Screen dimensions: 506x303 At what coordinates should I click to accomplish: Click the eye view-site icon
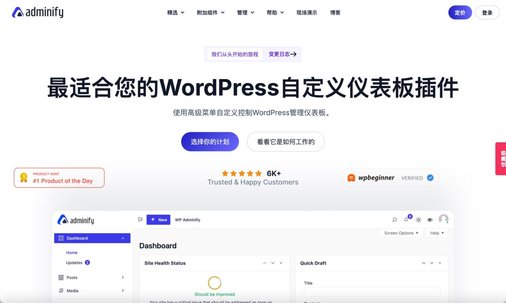pos(430,220)
